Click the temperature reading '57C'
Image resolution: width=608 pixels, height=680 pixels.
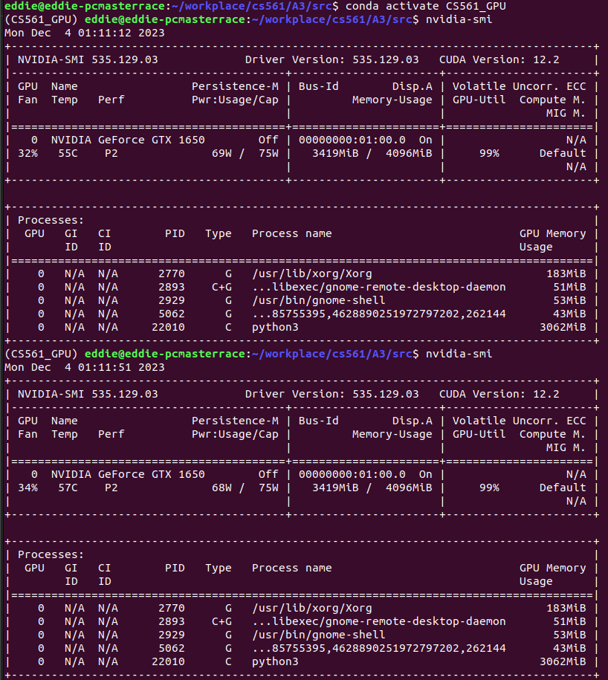[x=68, y=488]
